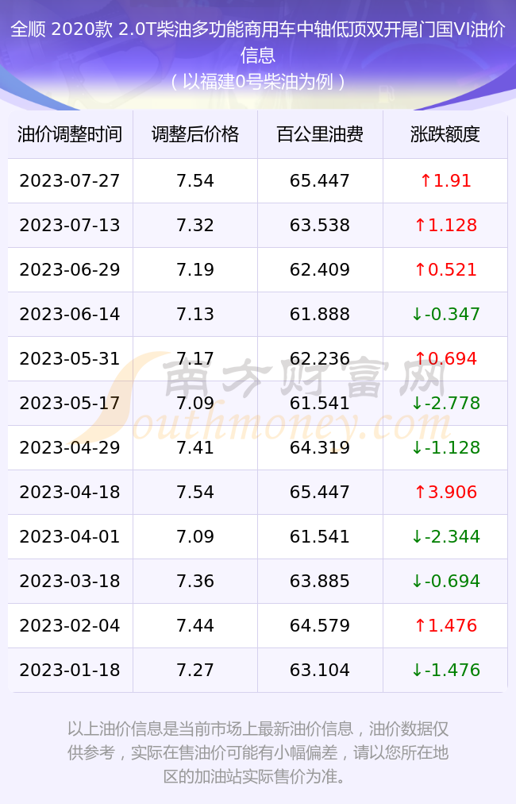Click the red up arrow 1.91 value
Image resolution: width=516 pixels, height=804 pixels.
pos(445,180)
